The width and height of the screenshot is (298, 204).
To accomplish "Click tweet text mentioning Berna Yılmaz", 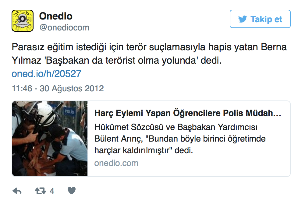I will click(149, 54).
